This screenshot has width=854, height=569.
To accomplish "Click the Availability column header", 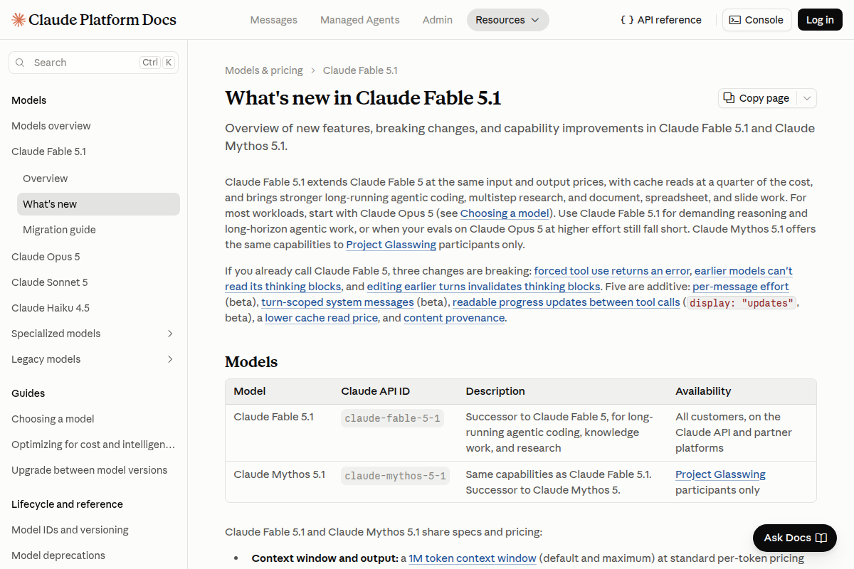I will click(x=703, y=391).
